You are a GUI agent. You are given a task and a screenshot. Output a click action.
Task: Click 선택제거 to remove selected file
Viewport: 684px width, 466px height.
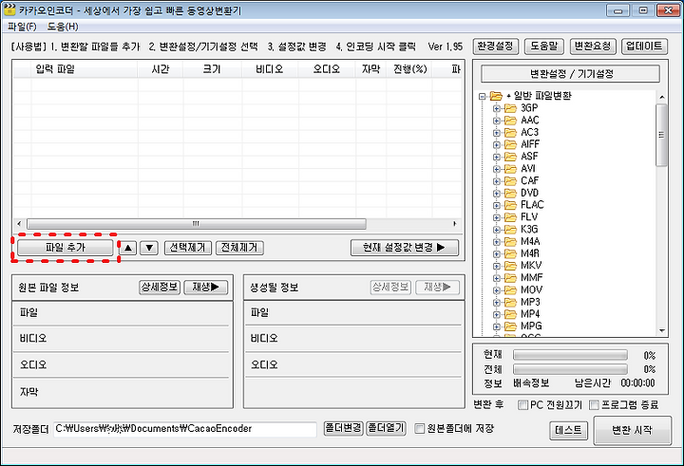coord(187,248)
